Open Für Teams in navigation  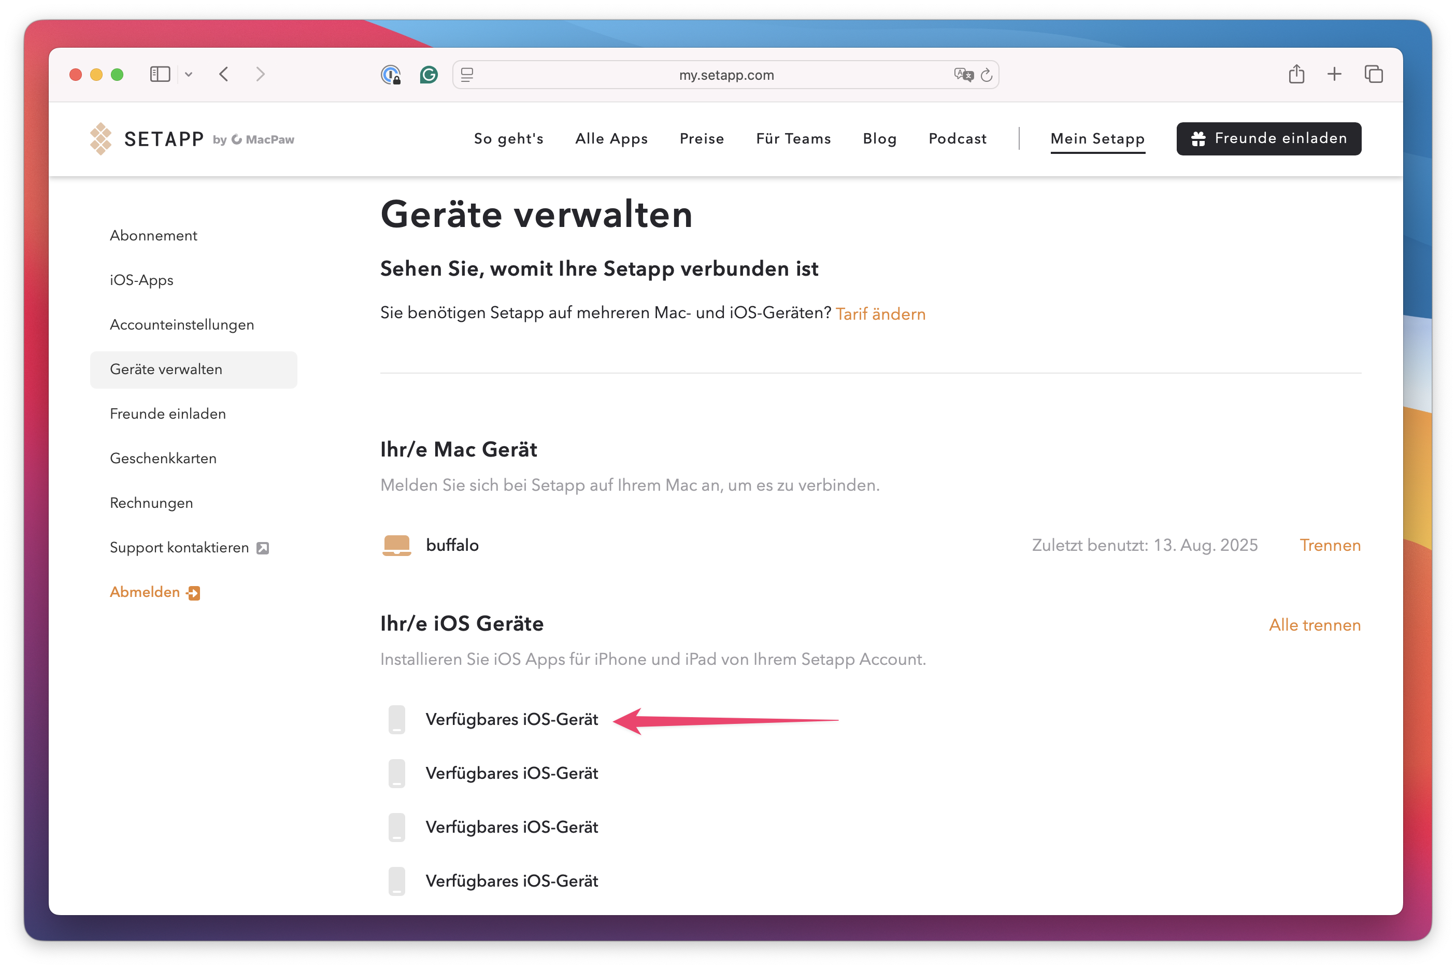793,138
